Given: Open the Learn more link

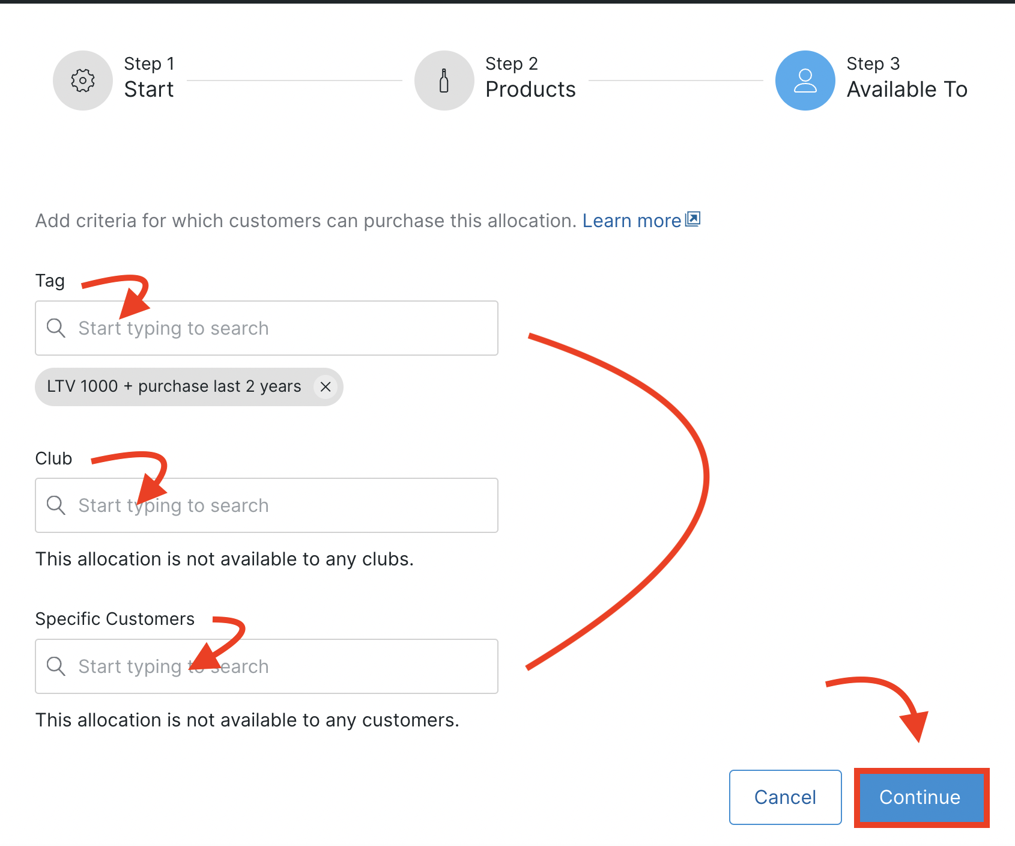Looking at the screenshot, I should pos(632,221).
